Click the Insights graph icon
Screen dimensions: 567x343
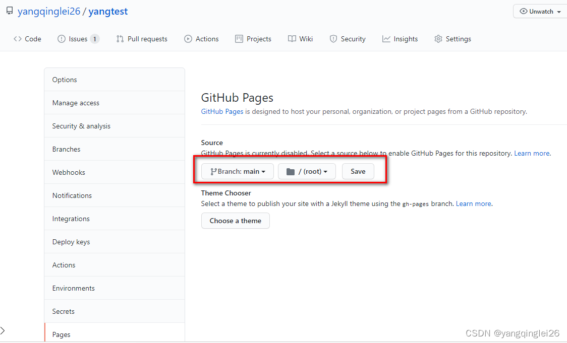click(x=386, y=39)
